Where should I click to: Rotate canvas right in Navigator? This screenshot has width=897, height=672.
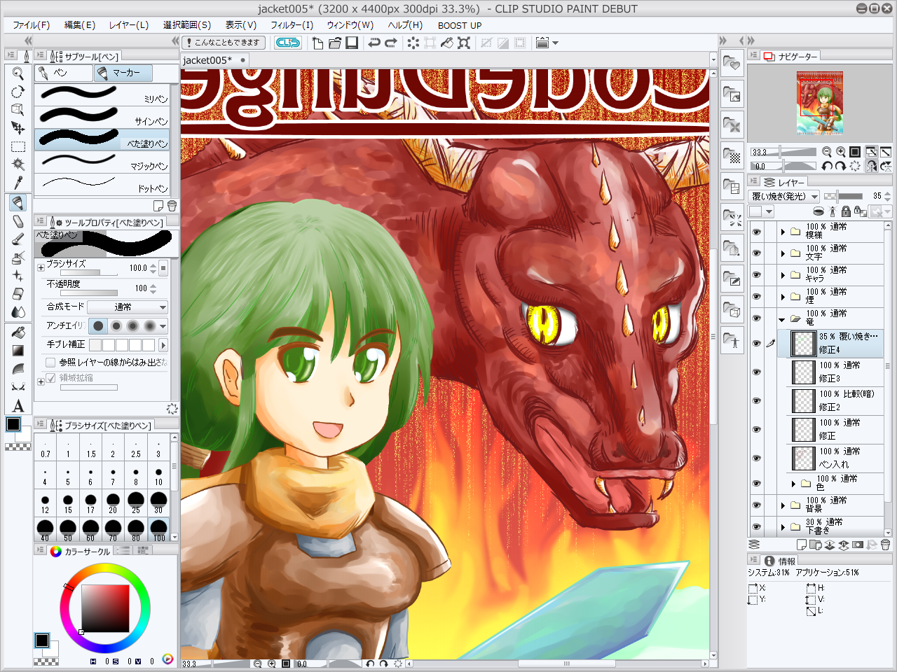click(840, 166)
